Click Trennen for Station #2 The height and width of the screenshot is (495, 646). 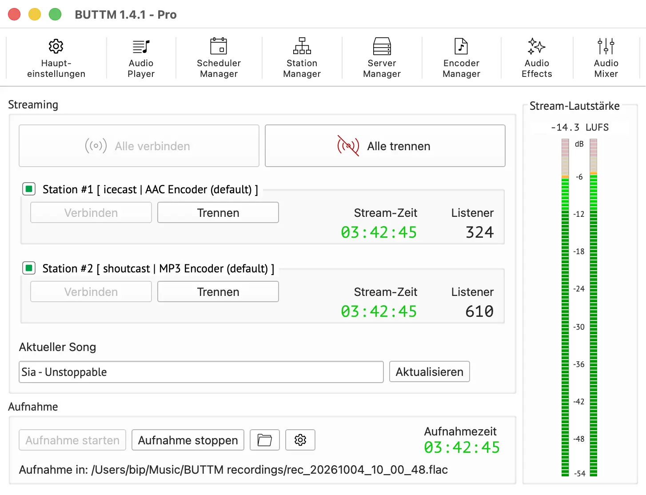218,291
